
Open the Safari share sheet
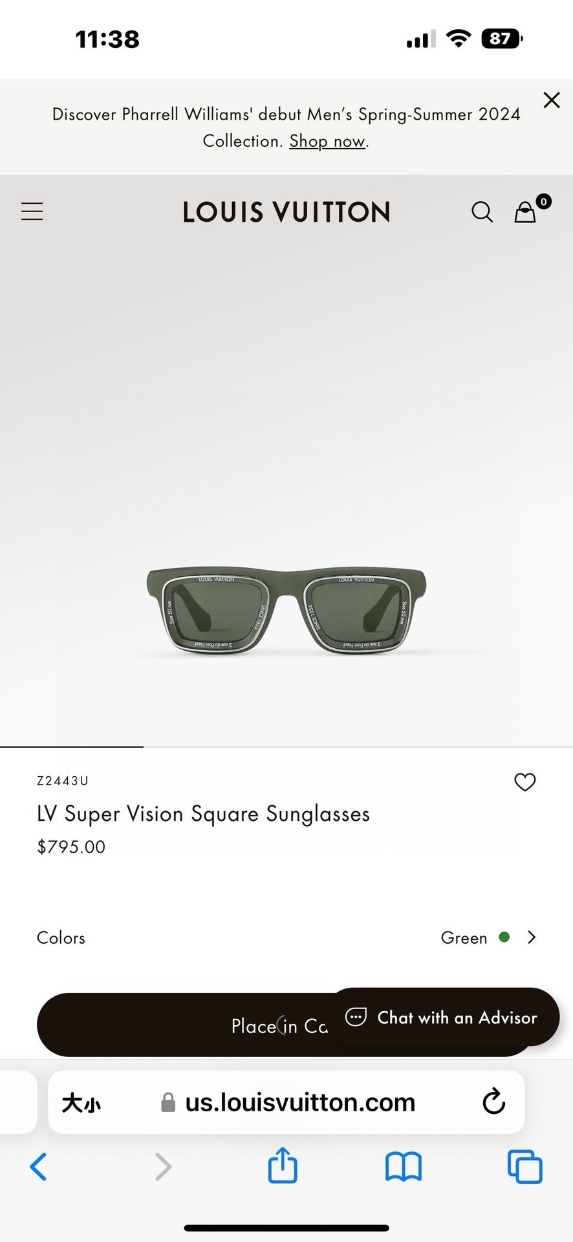click(x=283, y=1165)
